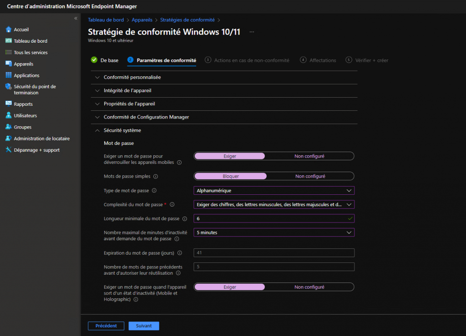Open Accueil home icon in sidebar
The image size is (466, 336).
pyautogui.click(x=9, y=30)
